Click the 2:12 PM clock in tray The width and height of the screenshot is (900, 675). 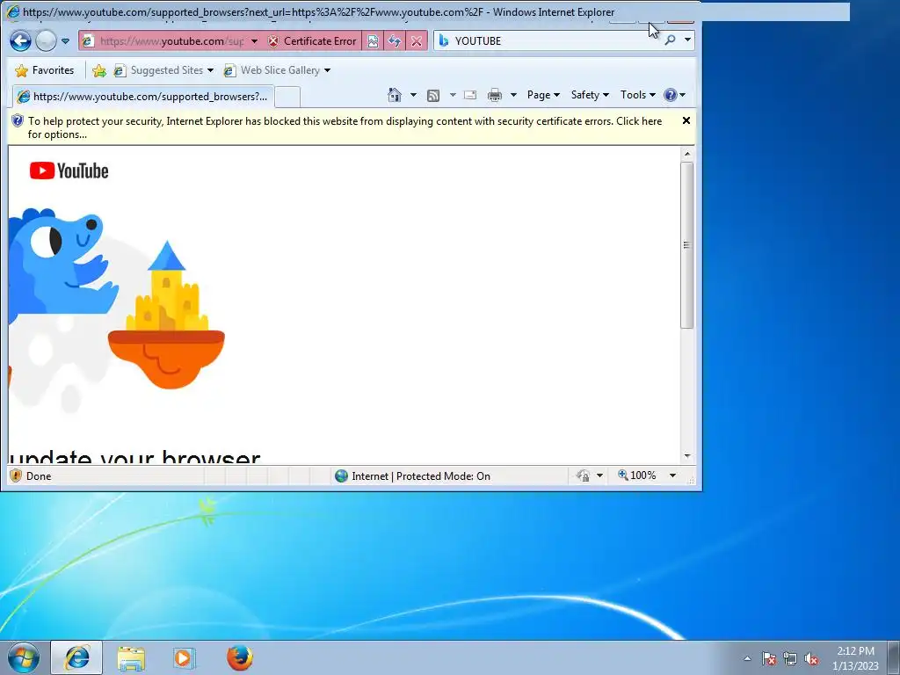click(x=855, y=651)
